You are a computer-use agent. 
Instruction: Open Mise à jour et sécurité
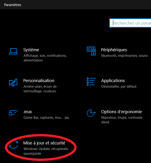click(x=44, y=143)
